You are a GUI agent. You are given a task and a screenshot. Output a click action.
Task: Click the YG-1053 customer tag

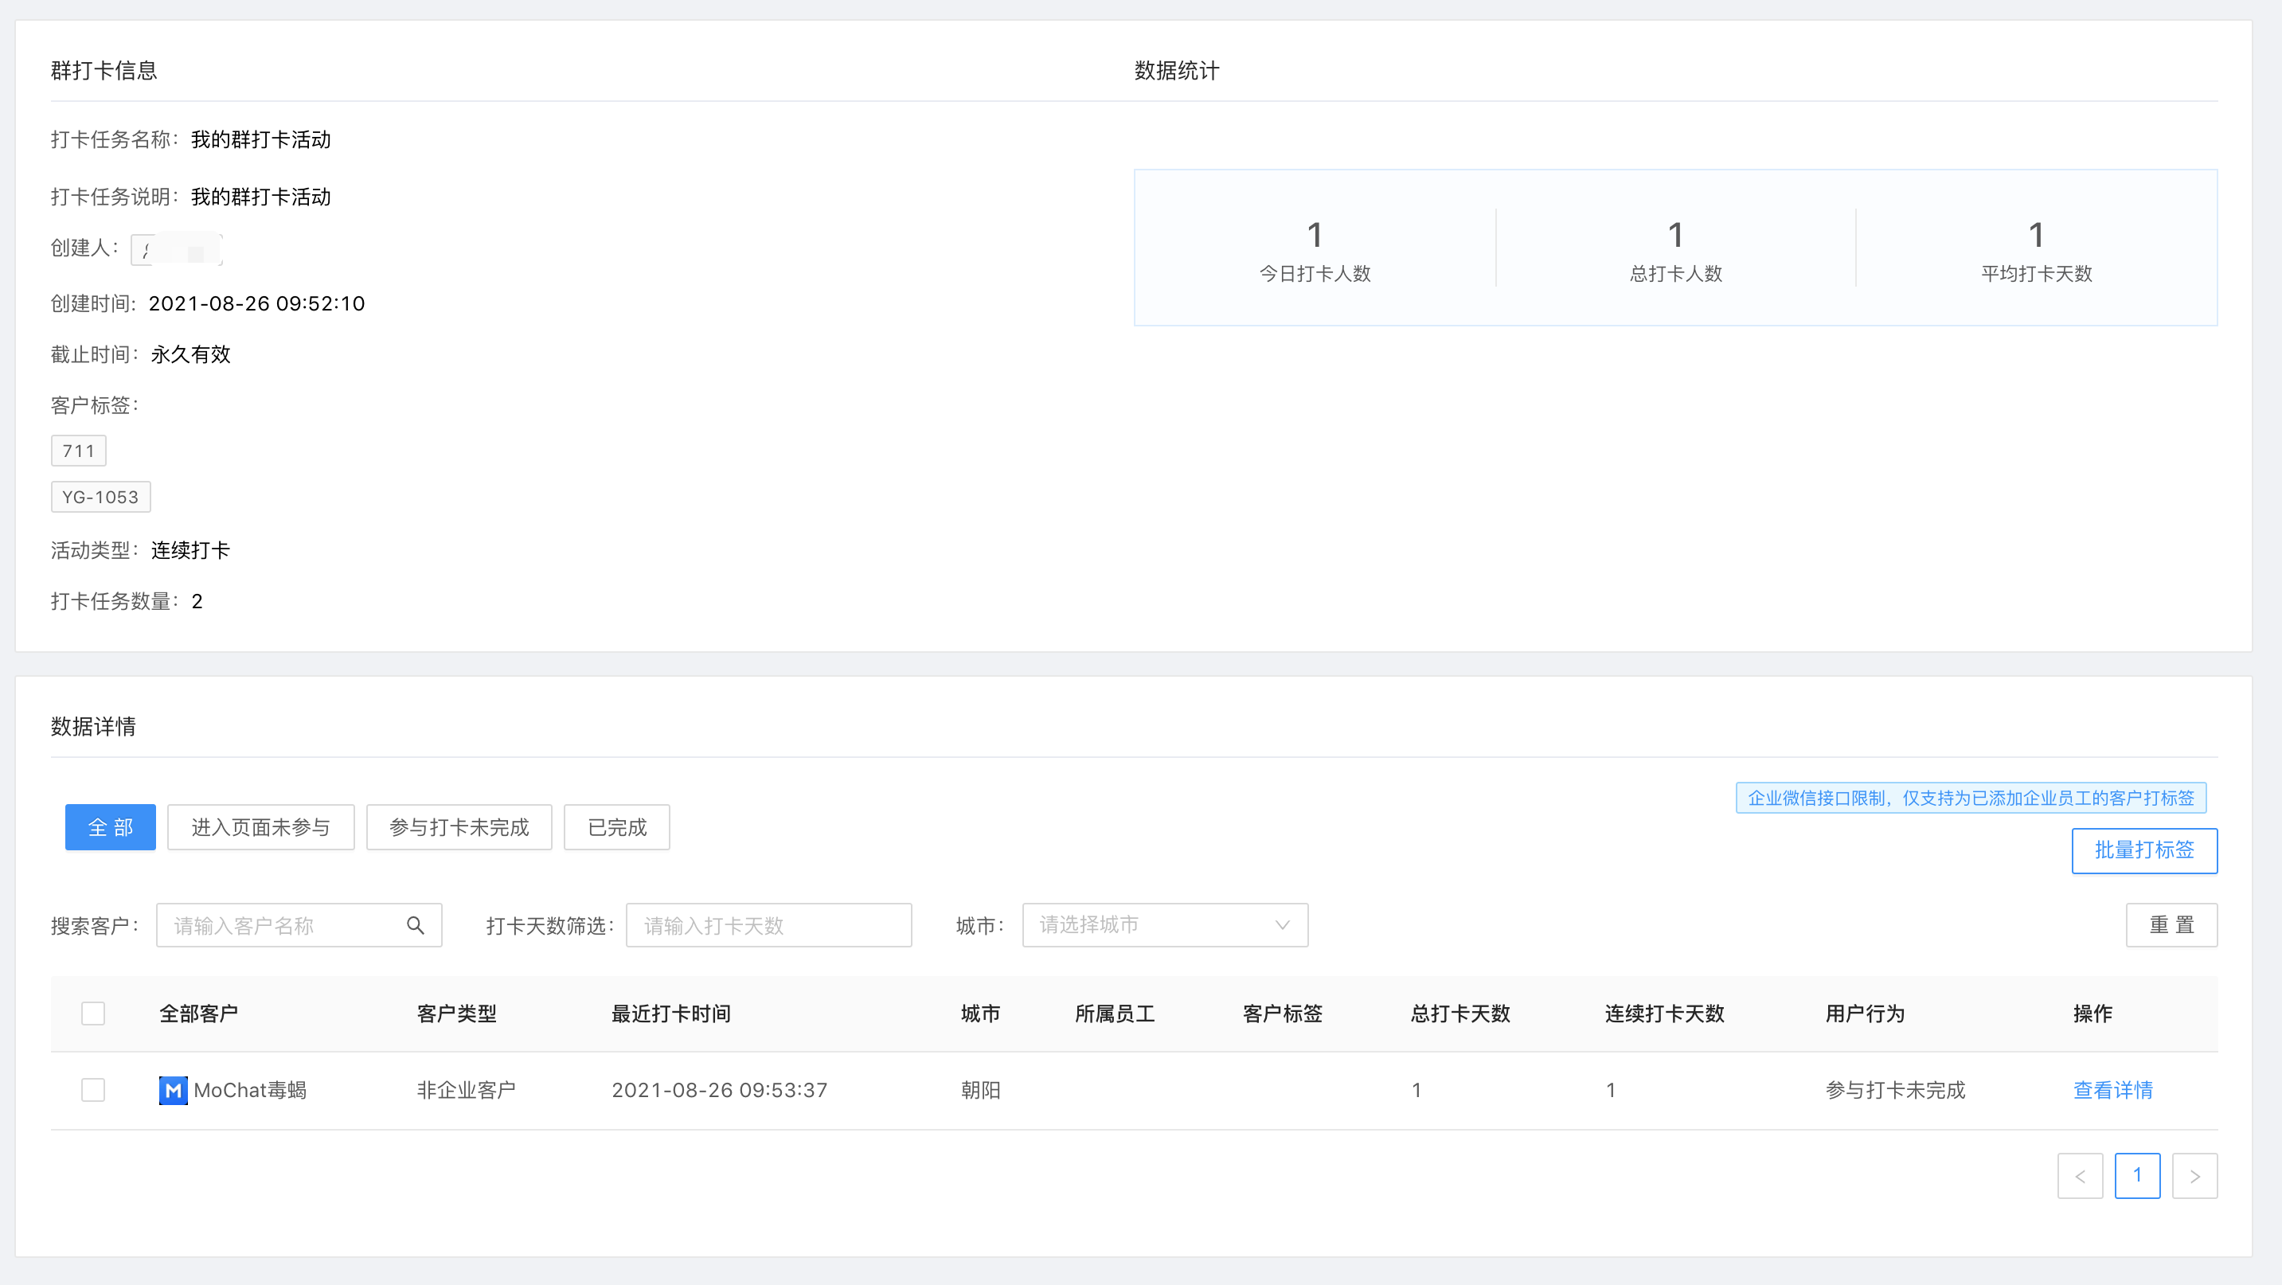pos(100,497)
